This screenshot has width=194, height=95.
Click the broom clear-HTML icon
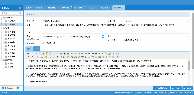coord(106,53)
